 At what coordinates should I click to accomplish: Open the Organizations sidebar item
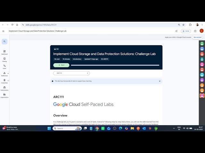(4, 96)
